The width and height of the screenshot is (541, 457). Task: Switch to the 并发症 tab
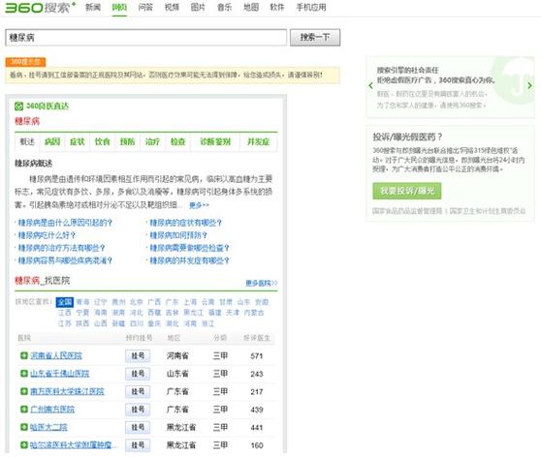coord(259,142)
